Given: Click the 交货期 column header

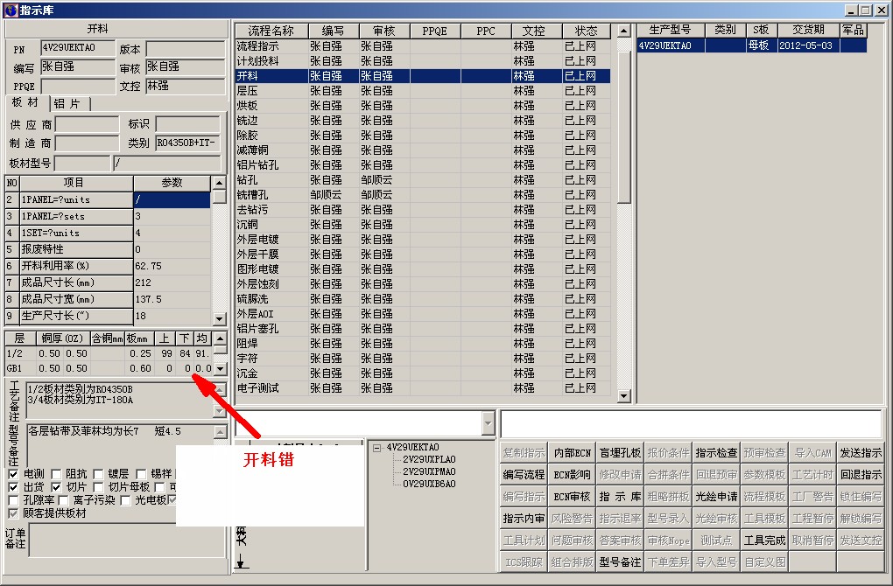Looking at the screenshot, I should click(808, 30).
